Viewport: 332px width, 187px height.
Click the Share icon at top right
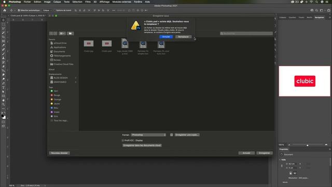click(328, 10)
